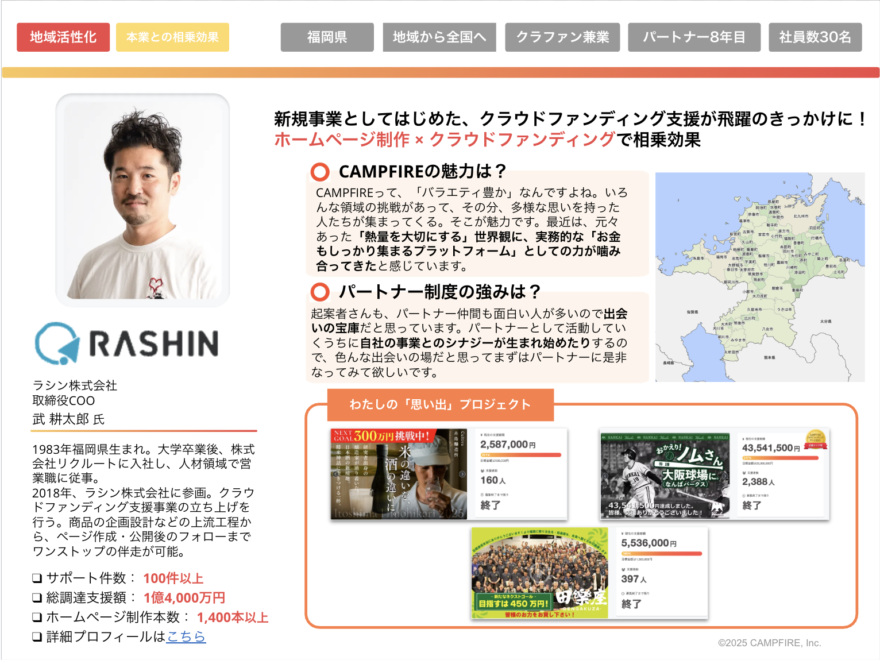Click the progress bar under 5,536,000円
The image size is (880, 660).
pos(662,554)
